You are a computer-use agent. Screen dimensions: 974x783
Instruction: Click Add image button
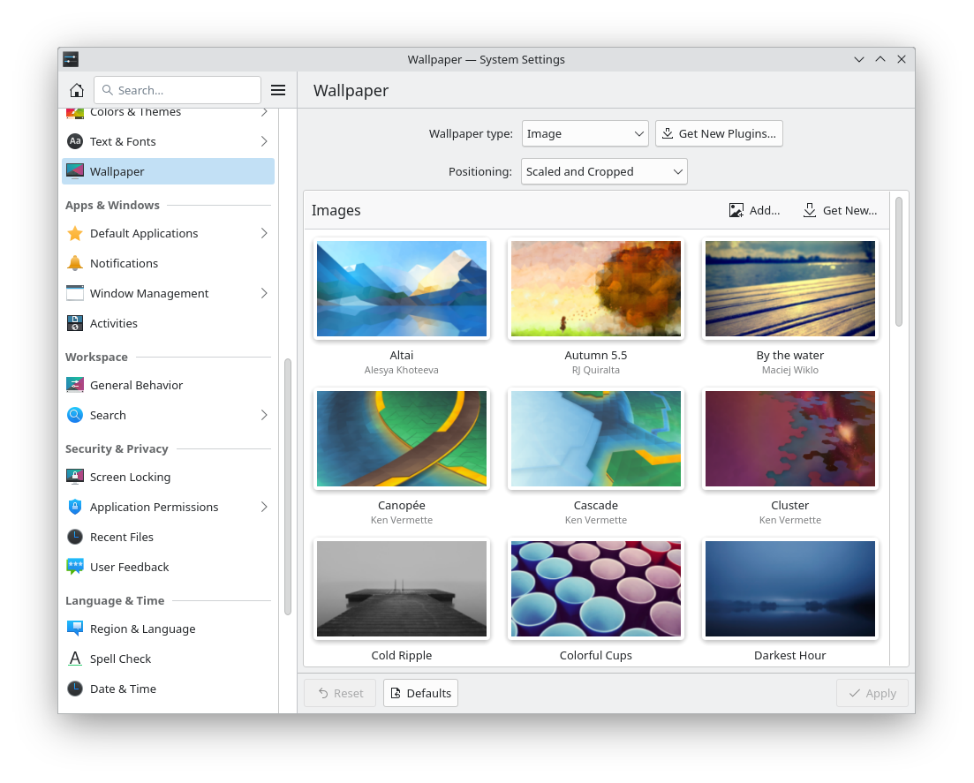tap(754, 210)
